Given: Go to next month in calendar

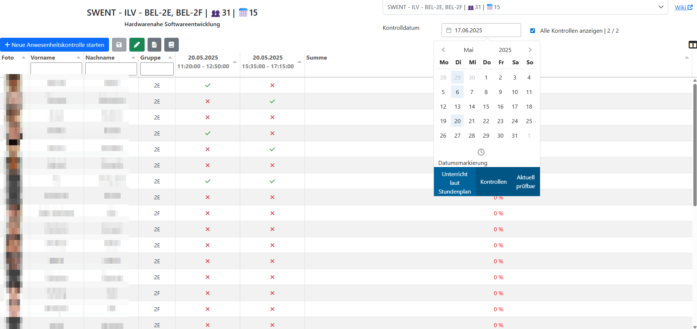Looking at the screenshot, I should tap(530, 50).
